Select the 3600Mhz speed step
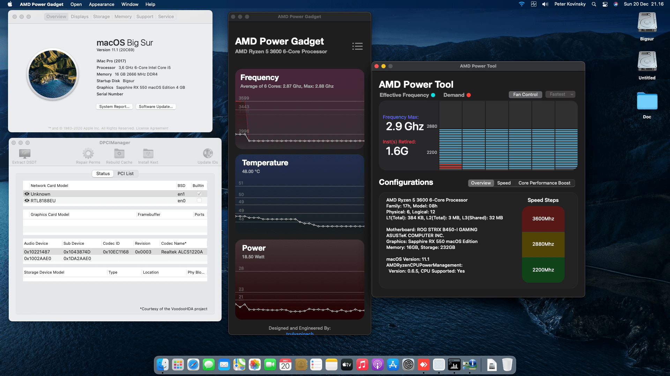Screen dimensions: 670x376 (543, 219)
